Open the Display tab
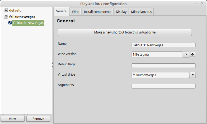Screen dimensions: 207x124 pyautogui.click(x=121, y=12)
